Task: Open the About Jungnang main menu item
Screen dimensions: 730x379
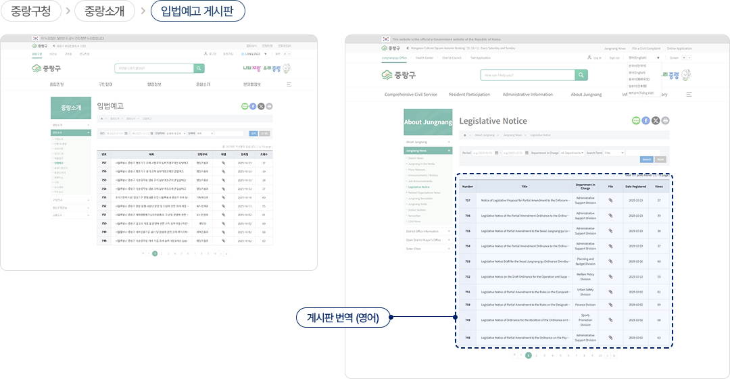Action: tap(585, 95)
